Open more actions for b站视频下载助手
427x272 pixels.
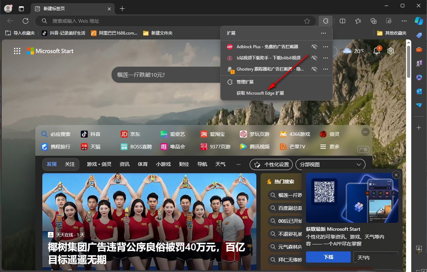click(326, 58)
